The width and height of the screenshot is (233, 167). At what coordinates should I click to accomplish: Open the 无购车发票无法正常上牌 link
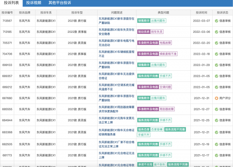pos(116,120)
